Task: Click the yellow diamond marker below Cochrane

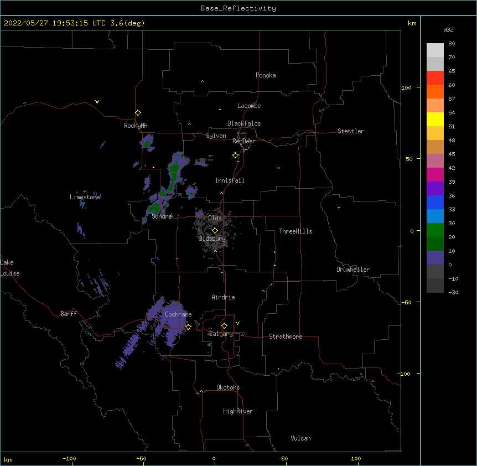Action: tap(188, 327)
